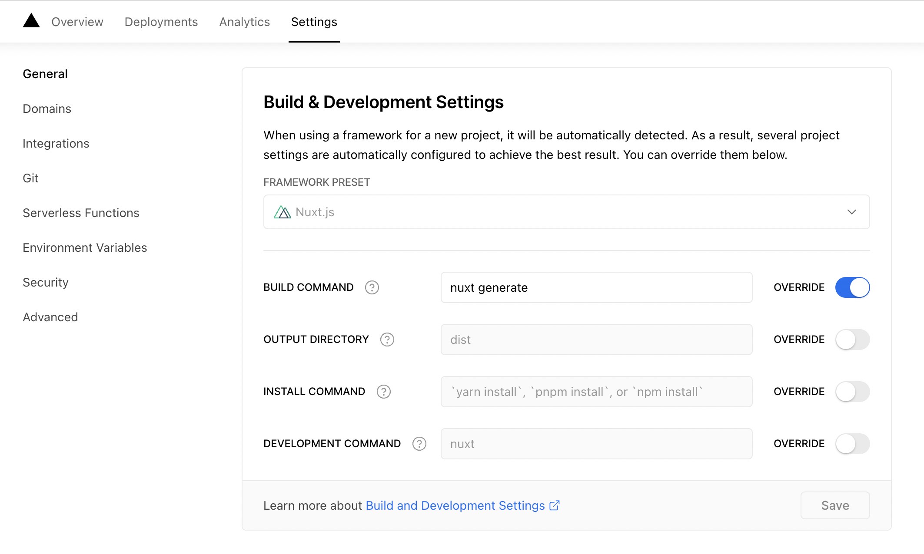Image resolution: width=924 pixels, height=554 pixels.
Task: Navigate to the Analytics tab
Action: pyautogui.click(x=244, y=22)
